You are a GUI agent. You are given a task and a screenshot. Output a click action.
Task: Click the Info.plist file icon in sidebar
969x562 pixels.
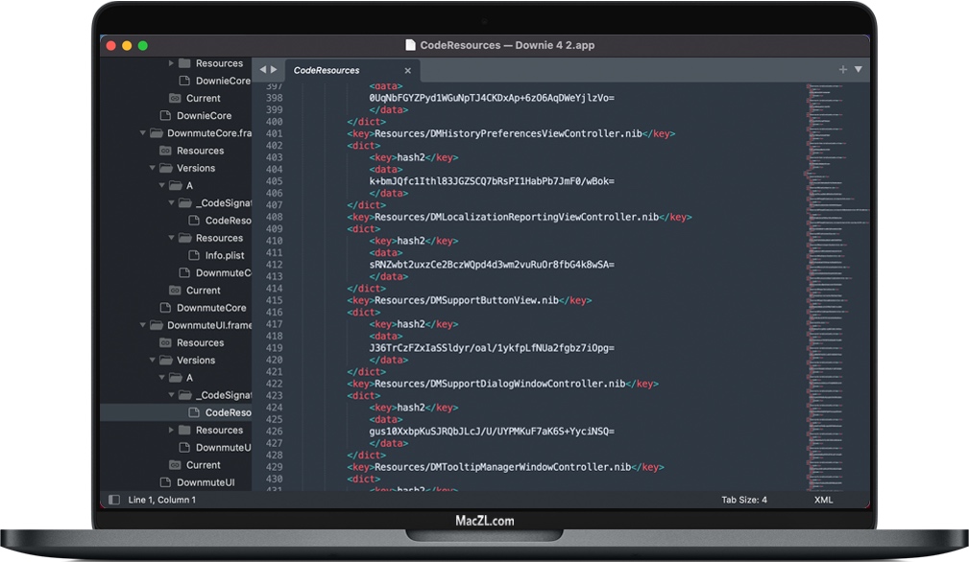coord(194,255)
